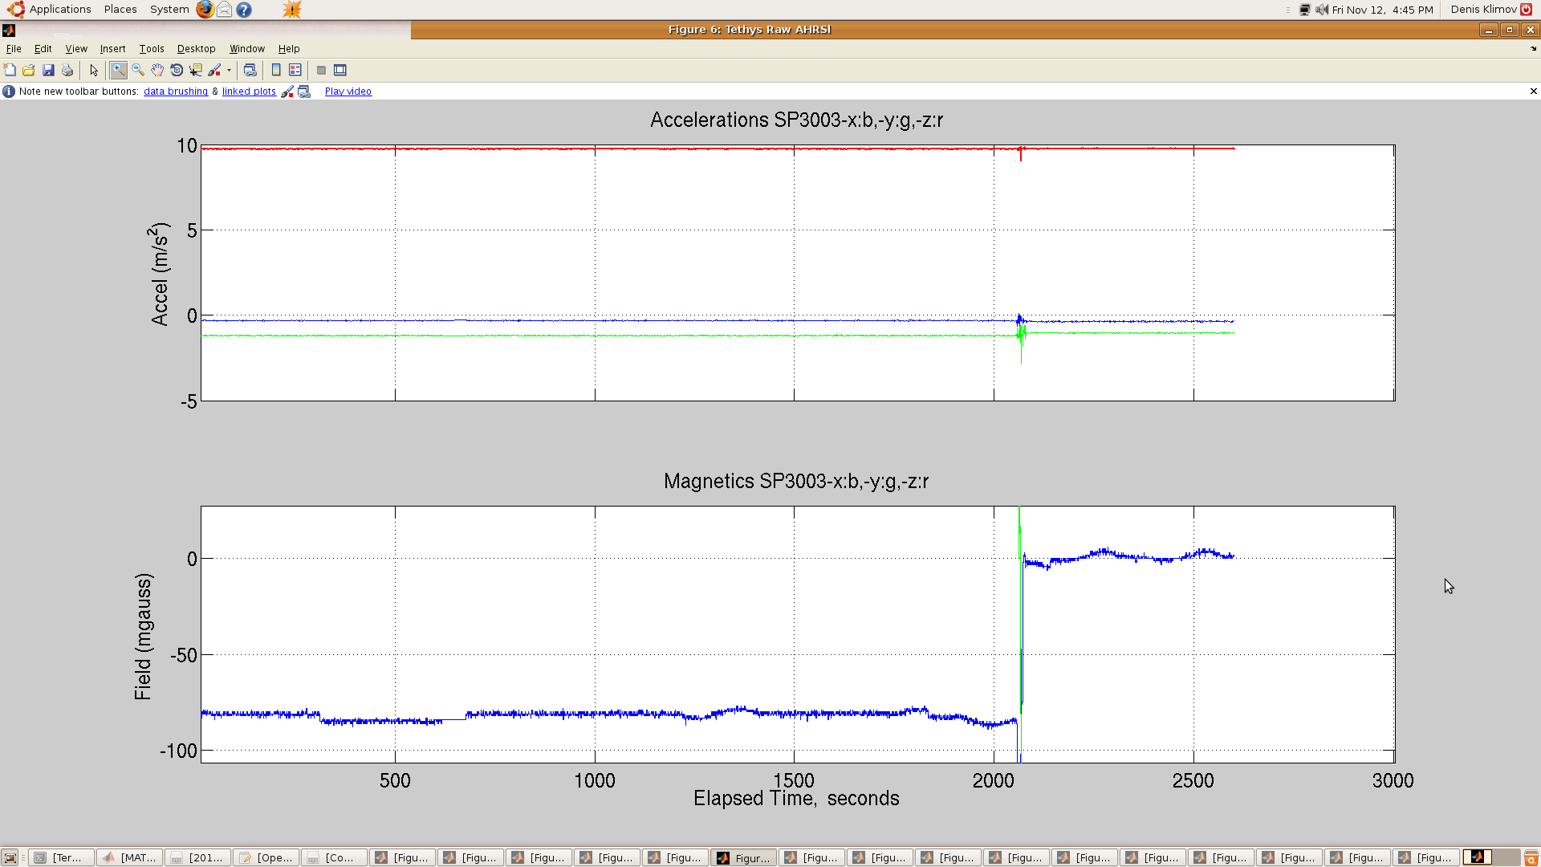
Task: Open the trash icon in bottom panel
Action: point(1531,857)
